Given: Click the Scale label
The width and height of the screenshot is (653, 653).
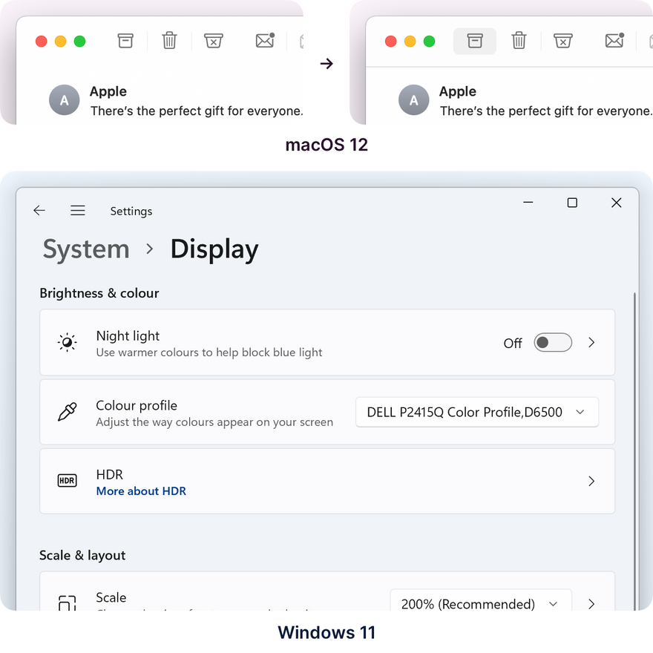Looking at the screenshot, I should (x=111, y=597).
